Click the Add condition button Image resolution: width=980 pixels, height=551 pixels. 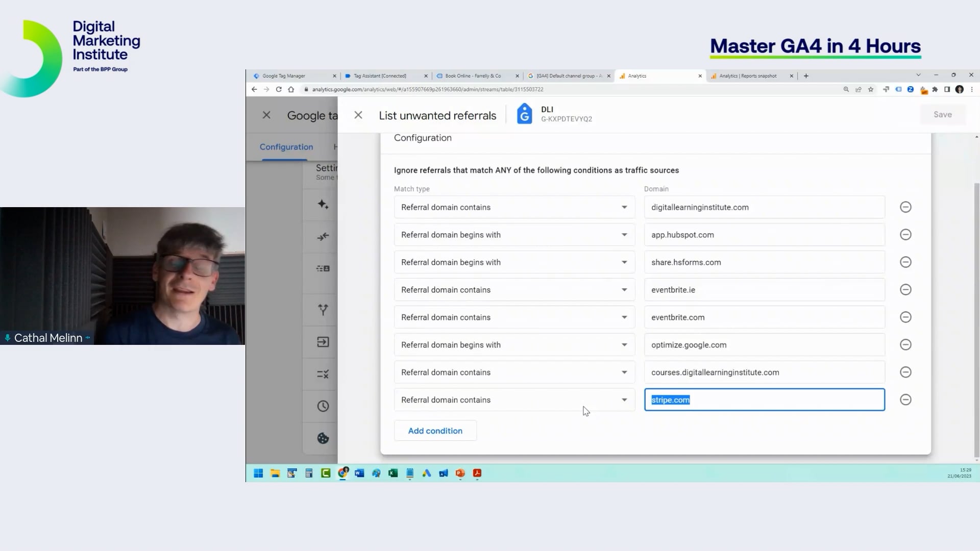(435, 431)
